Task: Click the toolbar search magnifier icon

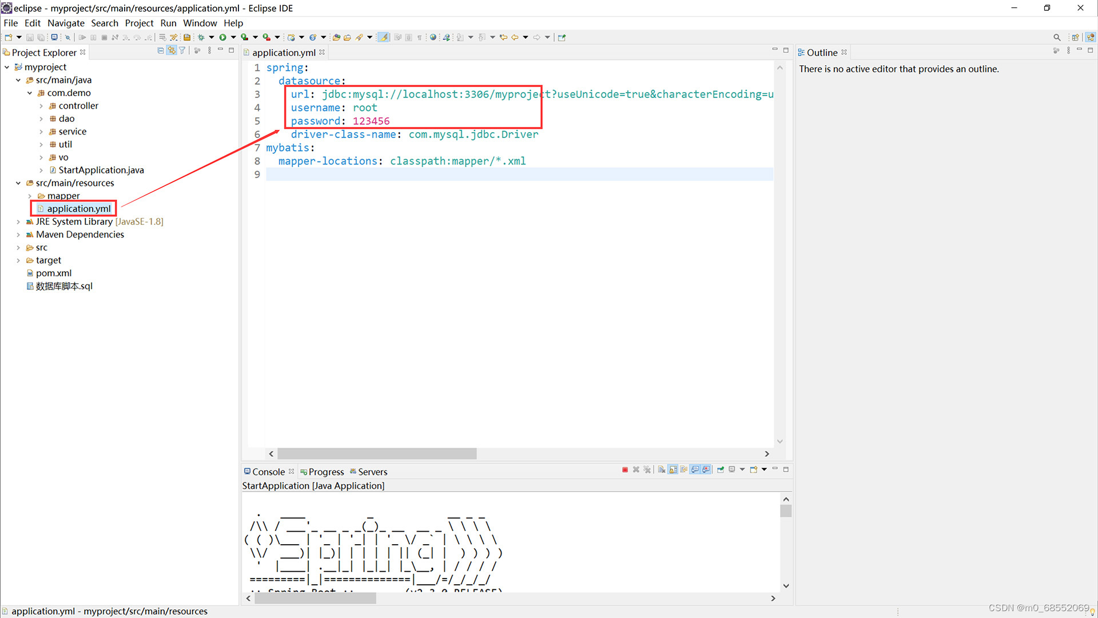Action: [x=1057, y=37]
